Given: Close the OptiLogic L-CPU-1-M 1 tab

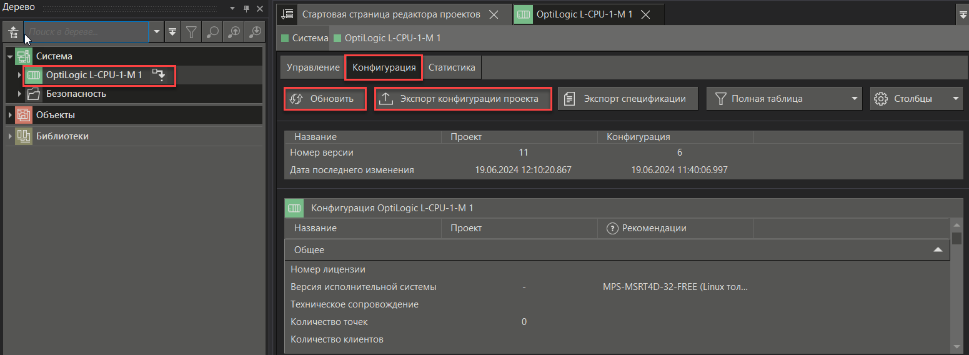Looking at the screenshot, I should click(645, 14).
